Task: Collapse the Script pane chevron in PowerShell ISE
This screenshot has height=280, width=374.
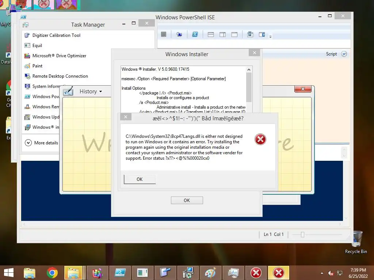Action: tap(344, 54)
